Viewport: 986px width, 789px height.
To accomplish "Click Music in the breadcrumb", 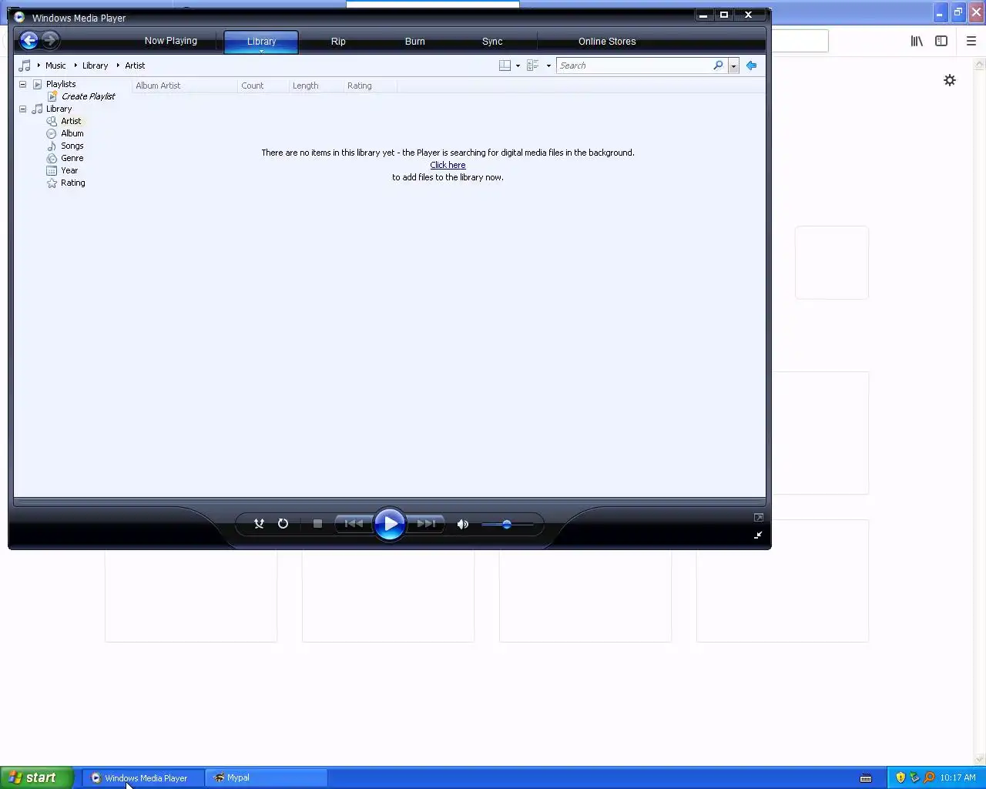I will [55, 65].
